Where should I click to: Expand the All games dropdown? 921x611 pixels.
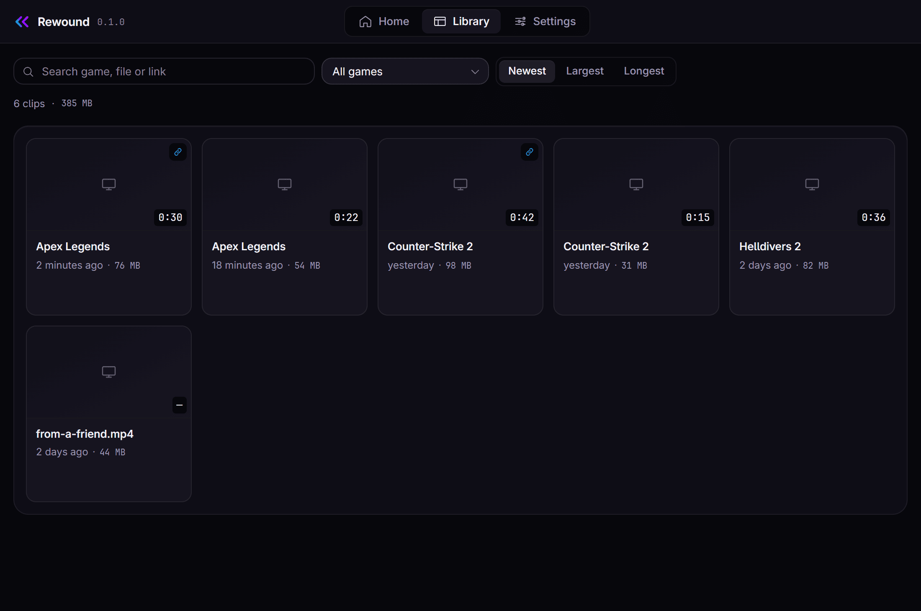pos(405,72)
